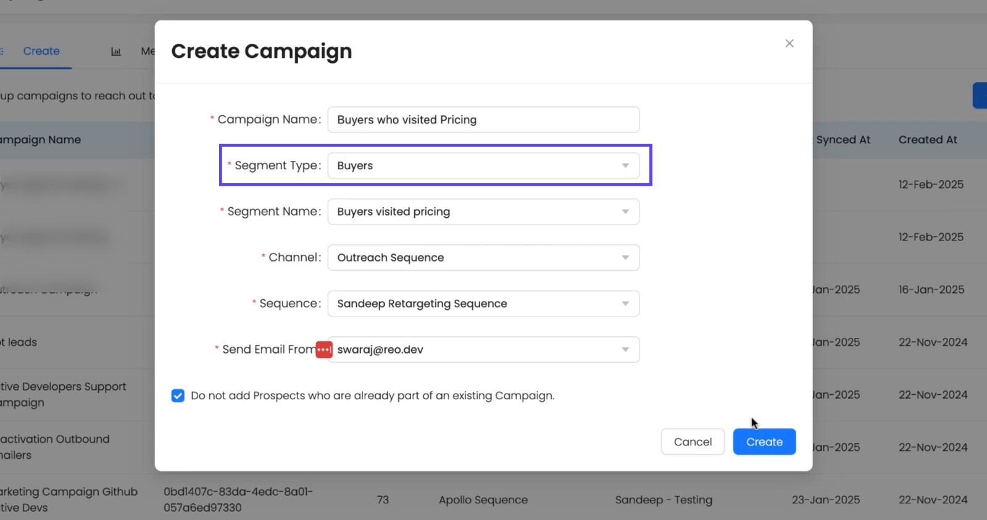The height and width of the screenshot is (520, 987).
Task: Select the Apollo Sequence table cell
Action: (483, 500)
